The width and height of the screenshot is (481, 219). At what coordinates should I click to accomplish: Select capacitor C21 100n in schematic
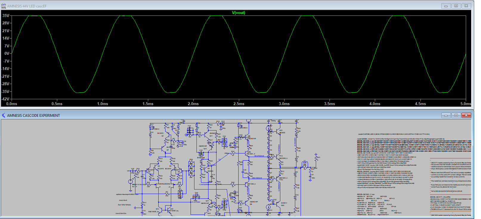pyautogui.click(x=310, y=176)
